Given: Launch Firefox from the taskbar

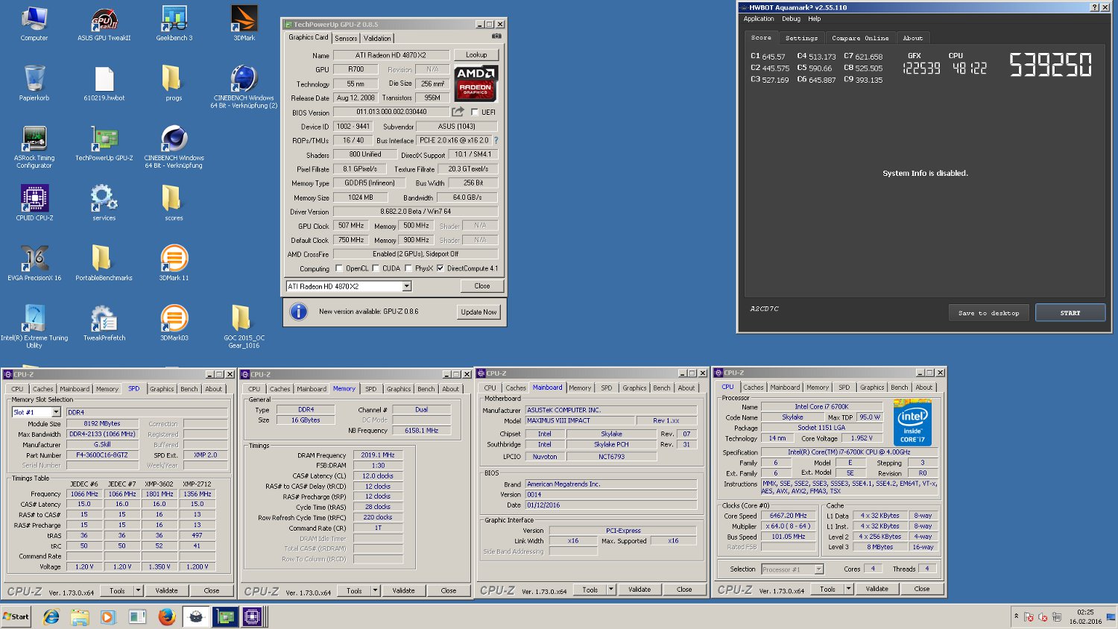Looking at the screenshot, I should tap(166, 616).
